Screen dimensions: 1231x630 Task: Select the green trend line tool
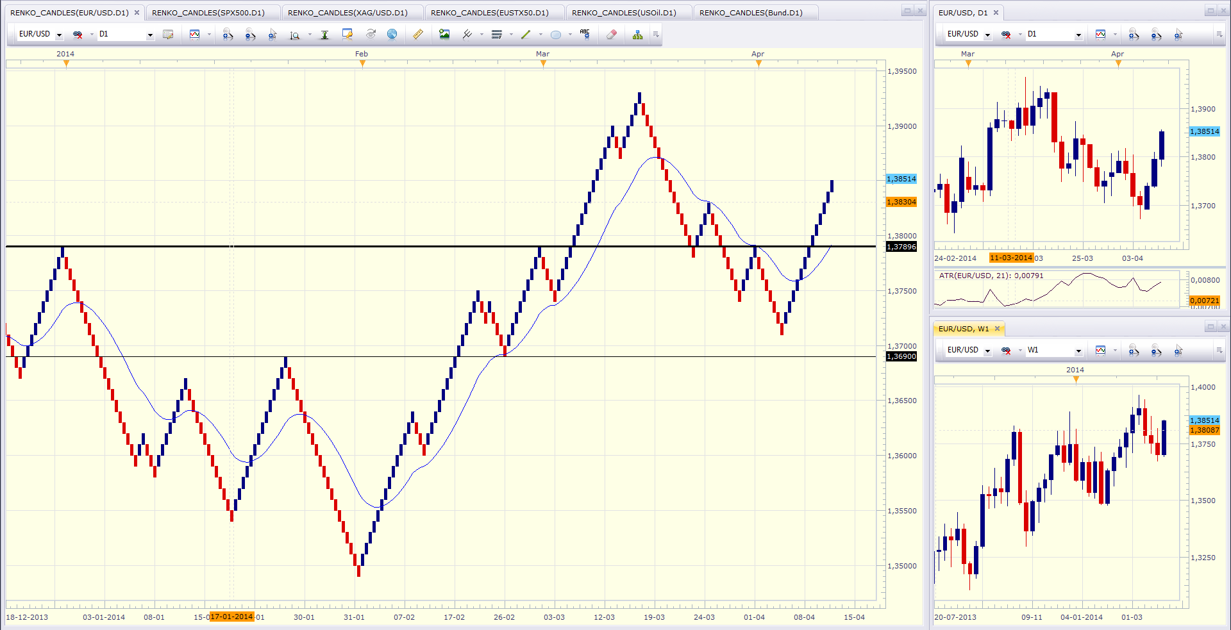point(526,35)
